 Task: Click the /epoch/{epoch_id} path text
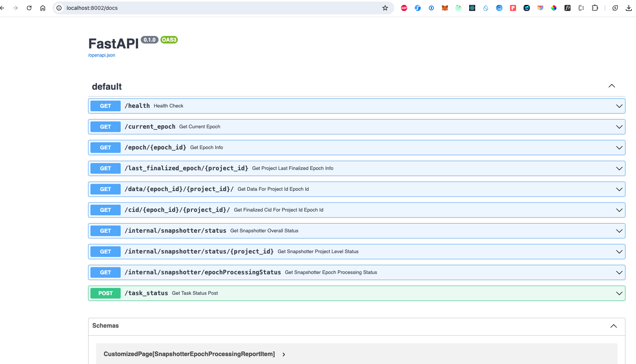(156, 148)
